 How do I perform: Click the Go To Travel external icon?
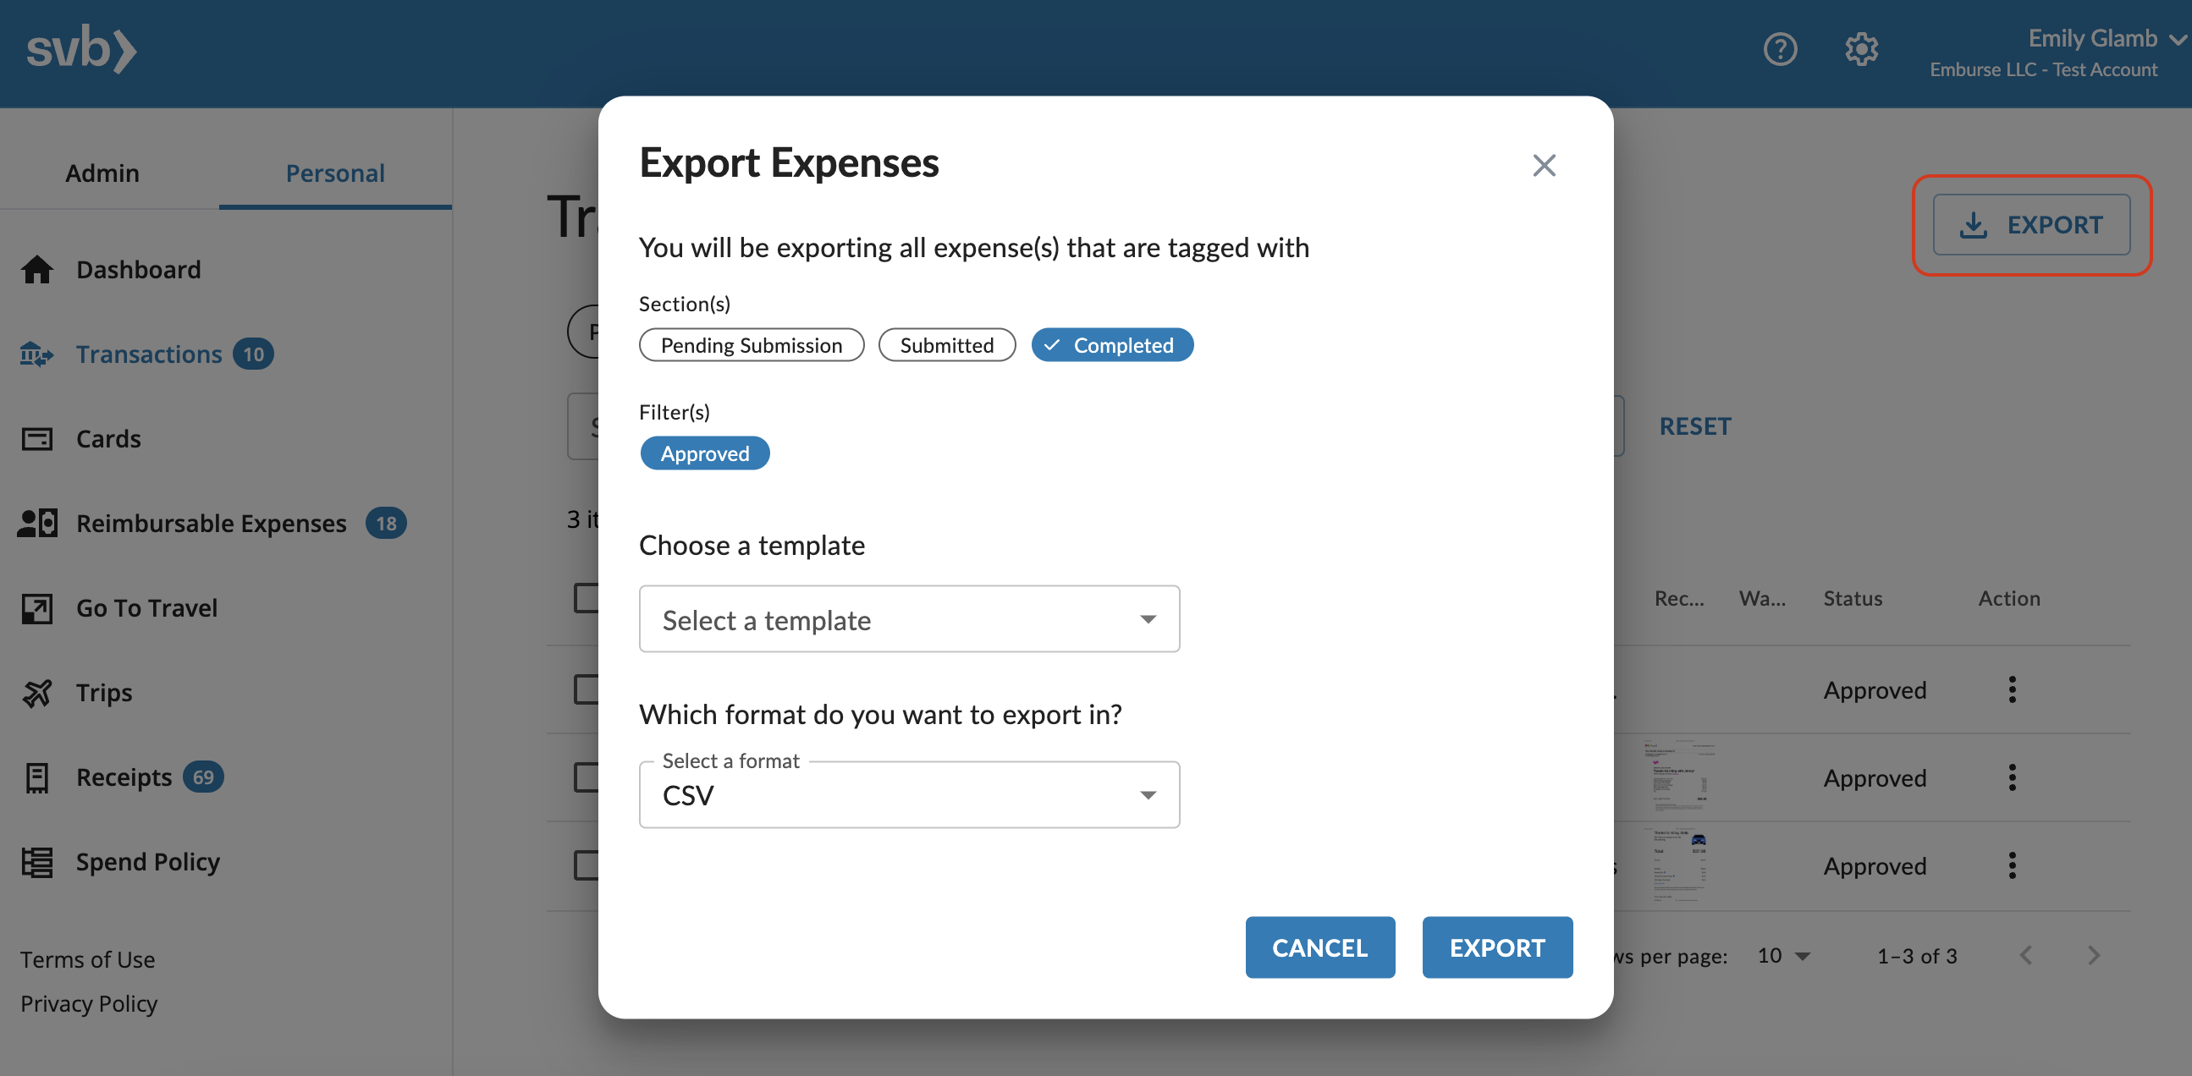coord(36,609)
